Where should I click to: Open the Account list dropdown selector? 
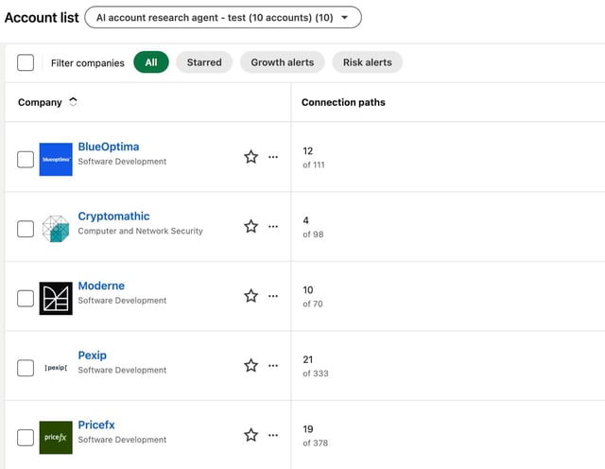tap(223, 17)
